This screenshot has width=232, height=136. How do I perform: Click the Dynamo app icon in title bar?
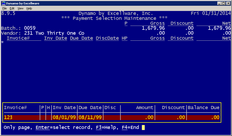pos(4,3)
